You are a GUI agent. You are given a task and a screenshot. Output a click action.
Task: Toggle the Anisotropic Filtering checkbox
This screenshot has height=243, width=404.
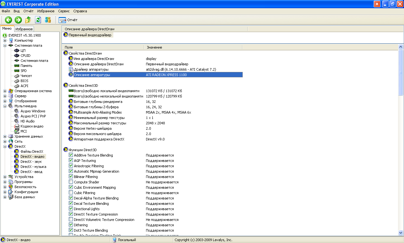(71, 166)
